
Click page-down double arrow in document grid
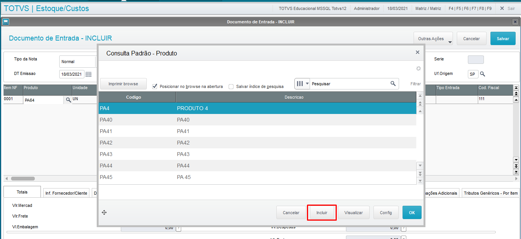(x=516, y=166)
